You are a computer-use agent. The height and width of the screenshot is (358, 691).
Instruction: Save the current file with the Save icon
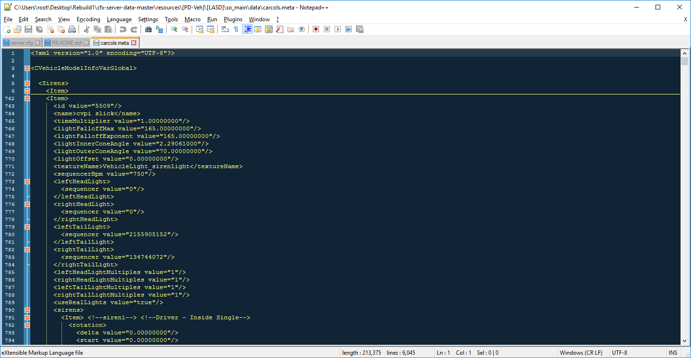[x=28, y=29]
